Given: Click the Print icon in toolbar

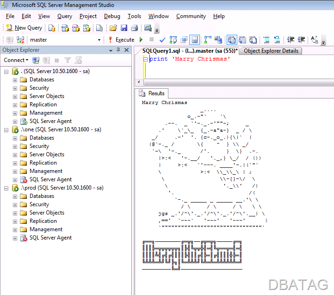Looking at the screenshot, I should [135, 28].
